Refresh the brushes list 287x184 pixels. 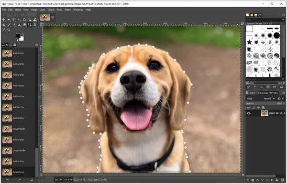coord(275,87)
